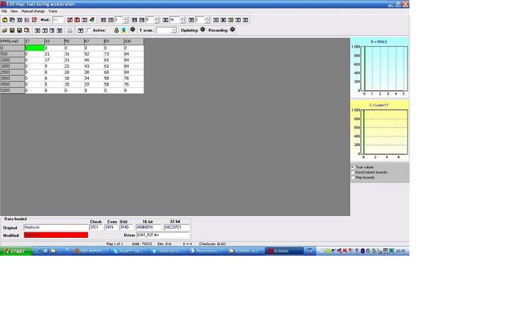Enable the Active checkbox
The width and height of the screenshot is (506, 326).
coord(89,30)
